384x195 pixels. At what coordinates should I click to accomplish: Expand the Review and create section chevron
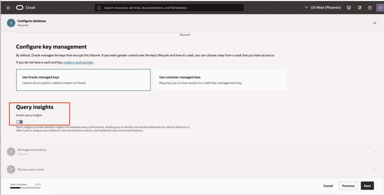(375, 169)
